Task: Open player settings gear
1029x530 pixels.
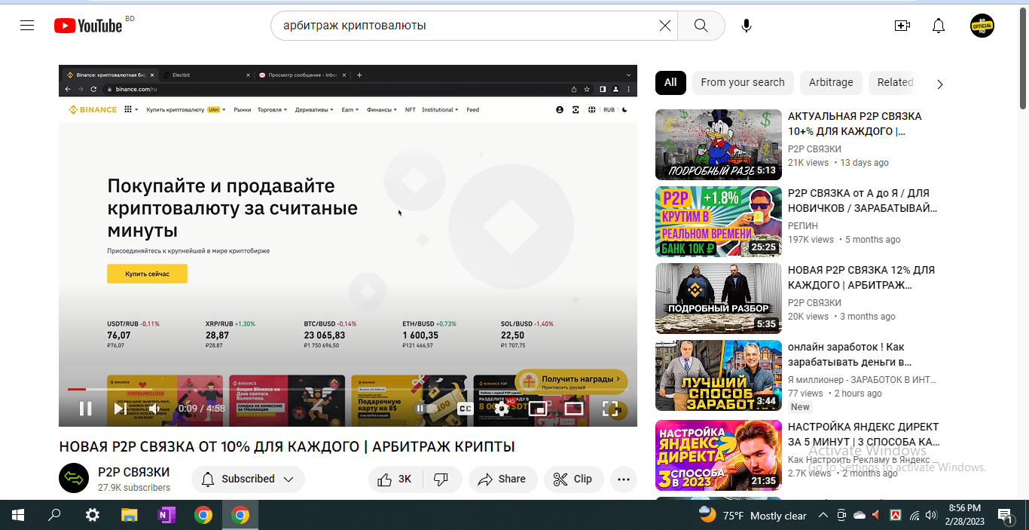Action: pos(502,409)
